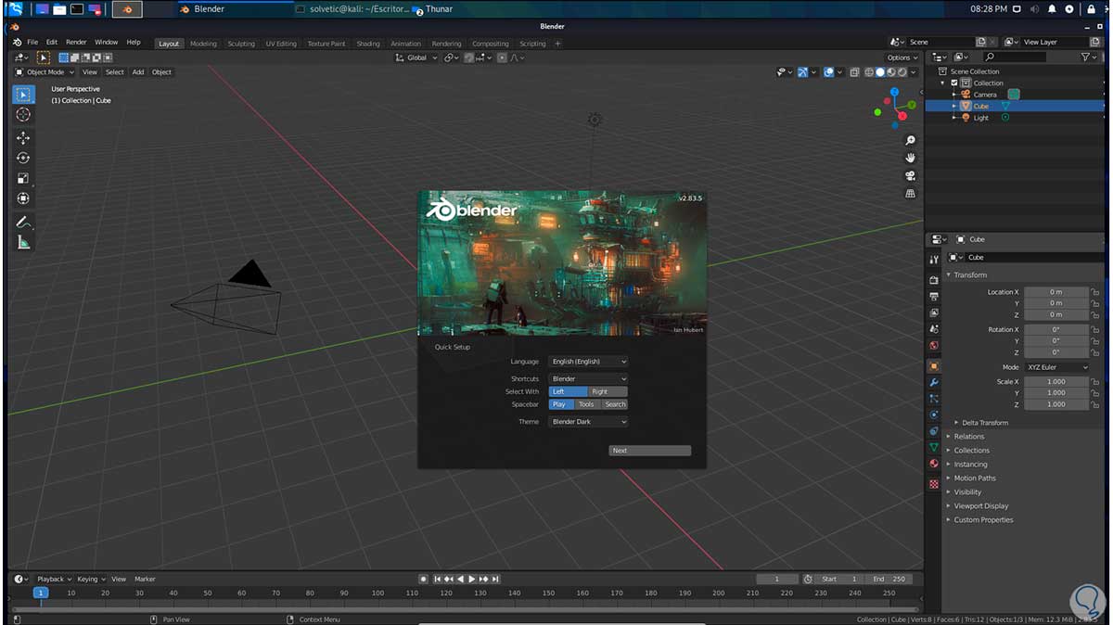Select the Rotate tool
The width and height of the screenshot is (1113, 625).
(x=23, y=158)
